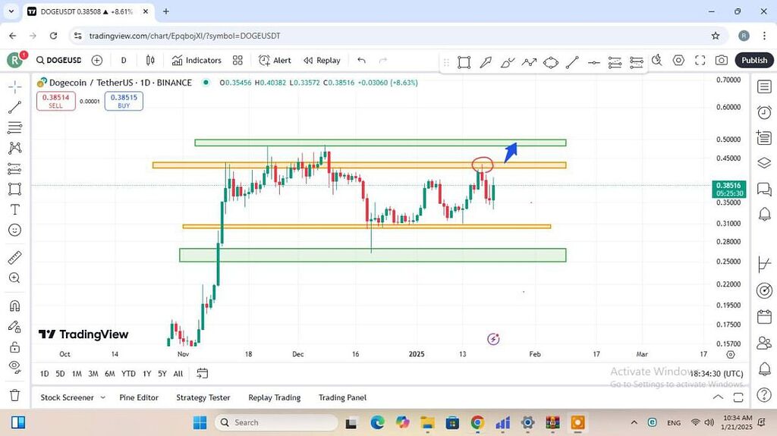
Task: Open the watchlist panel icon
Action: (x=764, y=87)
